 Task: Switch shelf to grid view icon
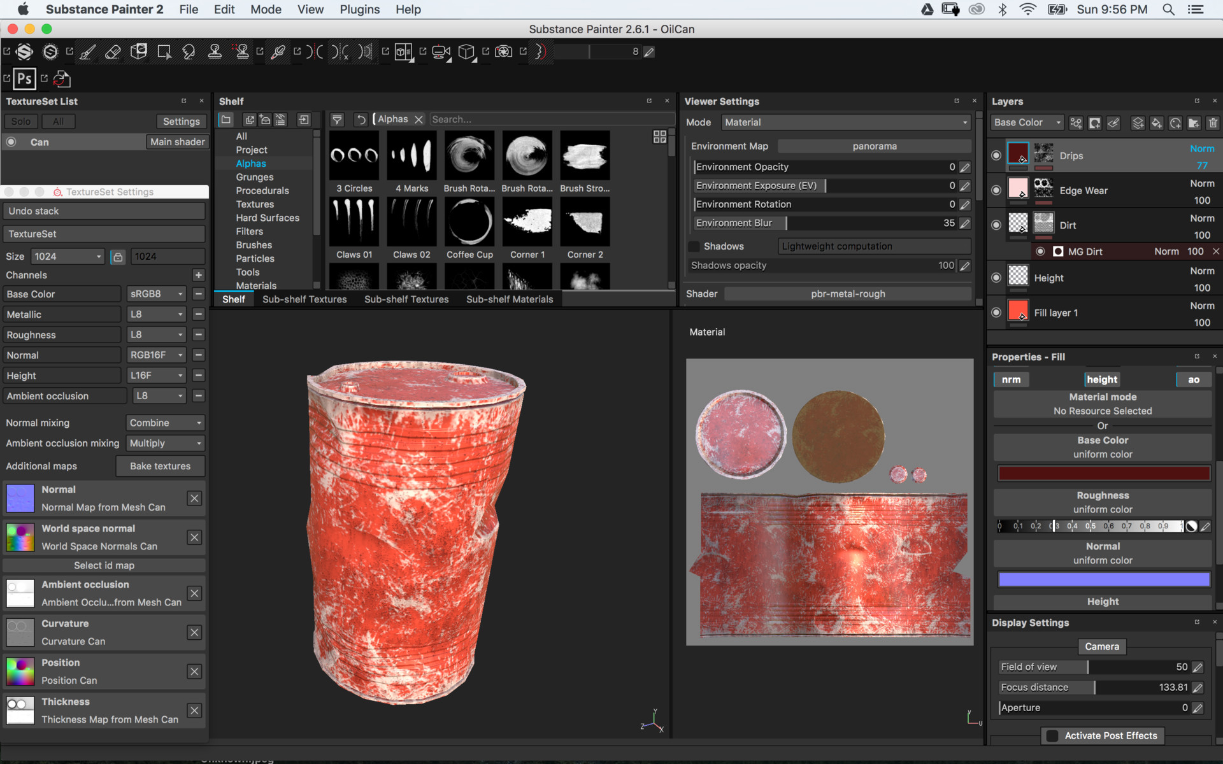pyautogui.click(x=660, y=137)
